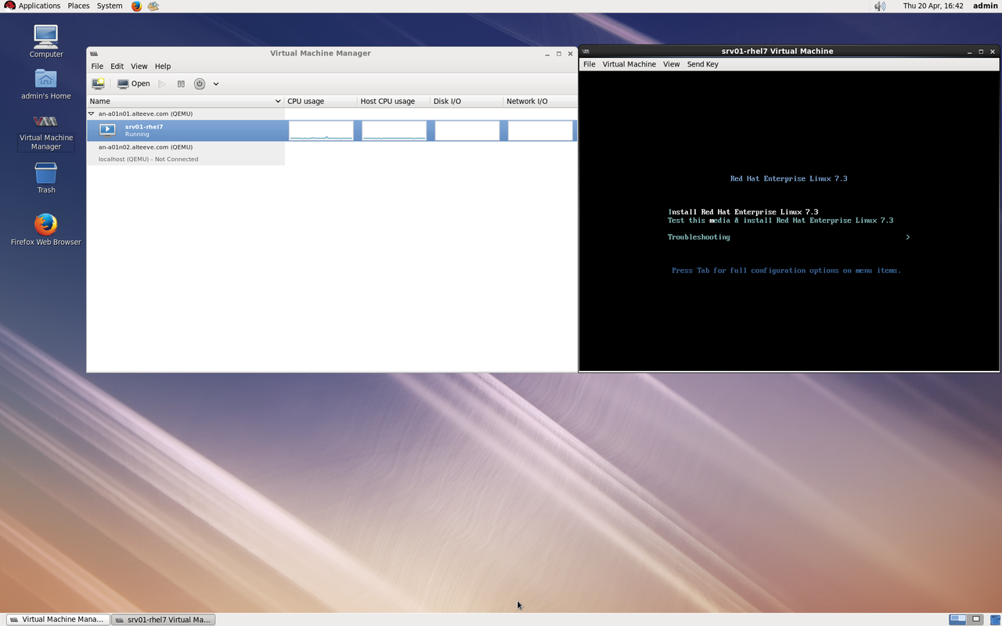
Task: Open the Send Key menu
Action: pos(702,64)
